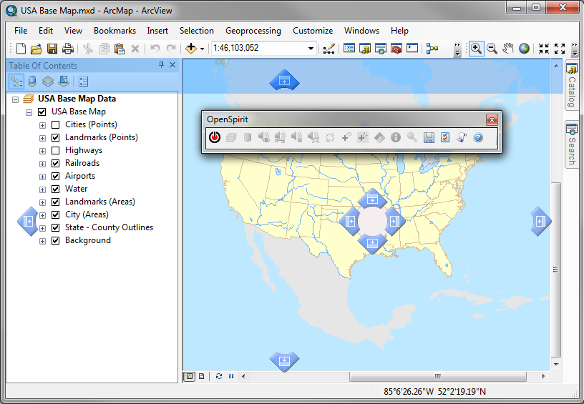
Task: Select the Pan hand tool
Action: point(507,49)
